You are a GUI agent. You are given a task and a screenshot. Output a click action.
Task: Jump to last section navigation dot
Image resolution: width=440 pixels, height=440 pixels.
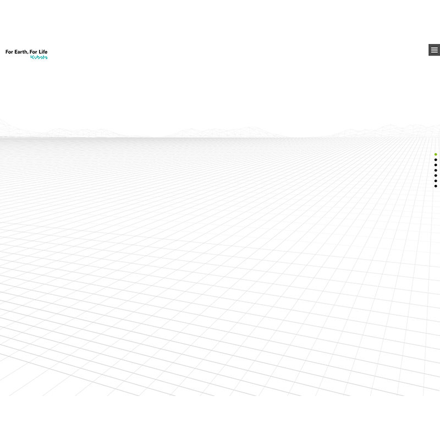[x=436, y=186]
